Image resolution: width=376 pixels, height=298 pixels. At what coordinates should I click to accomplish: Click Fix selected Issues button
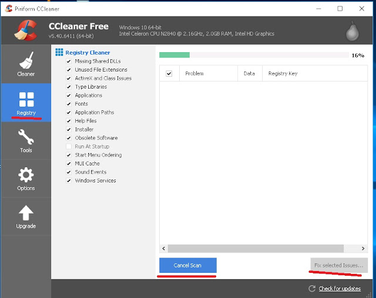coord(339,265)
